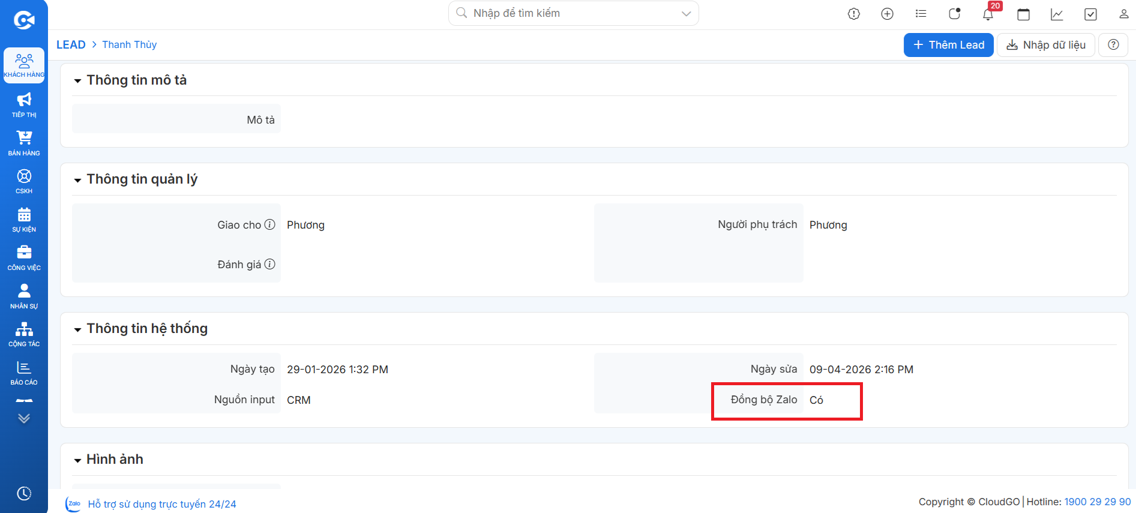1136x513 pixels.
Task: Click the Giao cho value Phương
Action: [305, 225]
